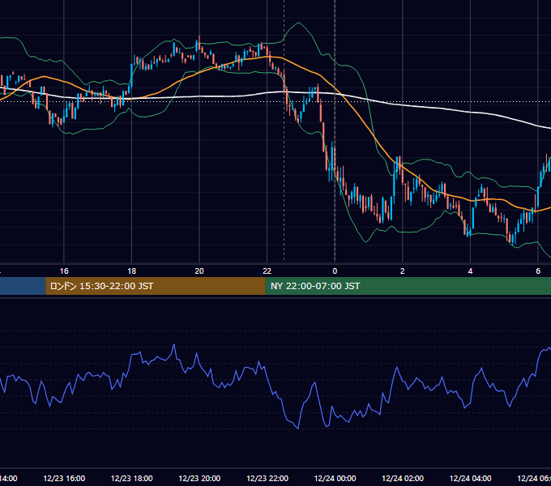Click the 12/24 02:00 date label

pos(403,478)
